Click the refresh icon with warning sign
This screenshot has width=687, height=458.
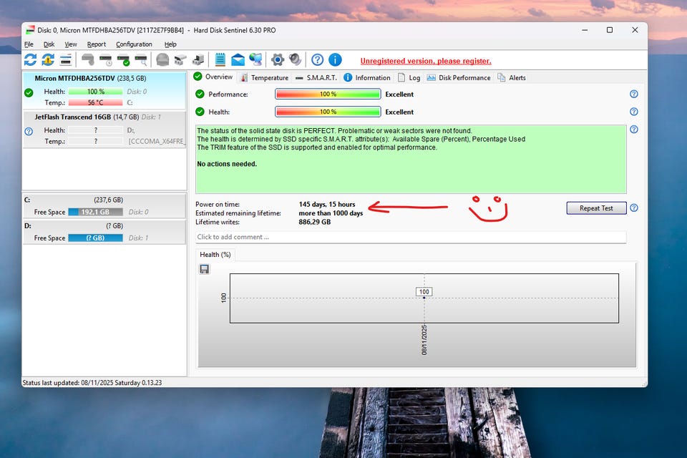coord(48,59)
